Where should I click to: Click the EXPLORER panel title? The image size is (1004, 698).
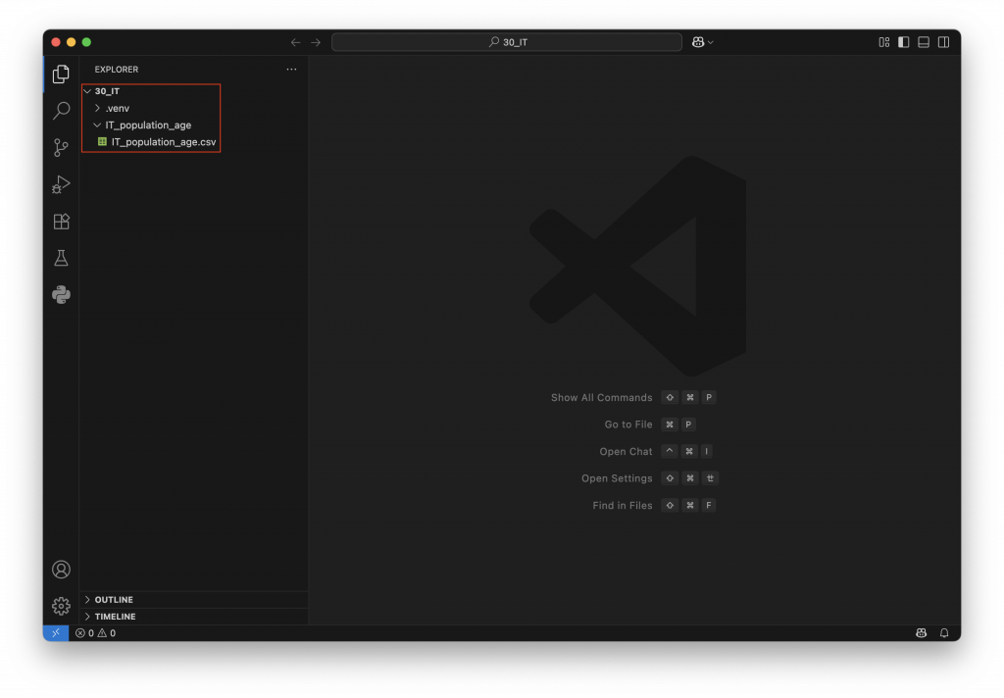click(117, 70)
